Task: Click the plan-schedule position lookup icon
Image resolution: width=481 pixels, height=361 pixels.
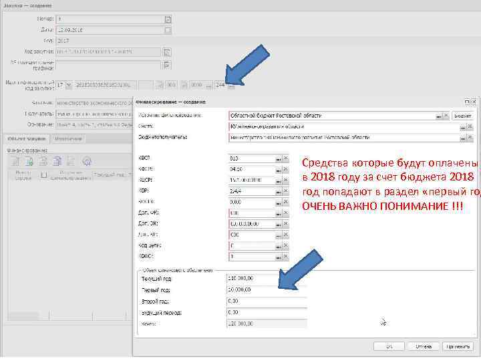Action: (167, 65)
